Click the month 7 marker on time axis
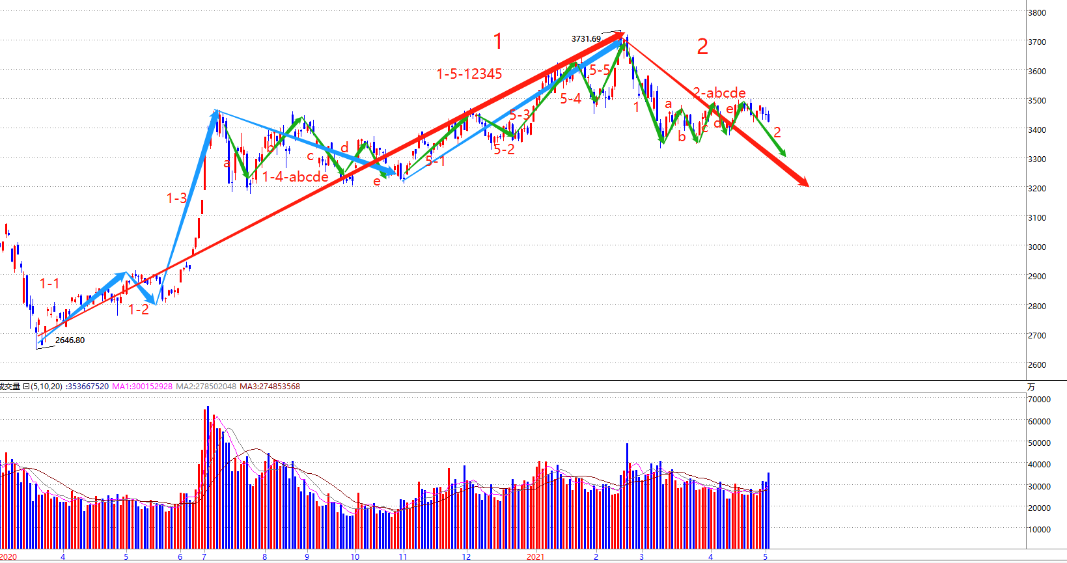The width and height of the screenshot is (1067, 563). 204,557
